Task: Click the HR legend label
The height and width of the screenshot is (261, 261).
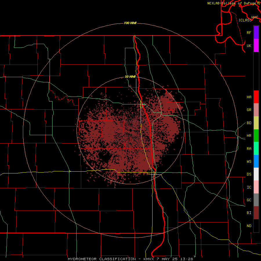Action: click(249, 136)
